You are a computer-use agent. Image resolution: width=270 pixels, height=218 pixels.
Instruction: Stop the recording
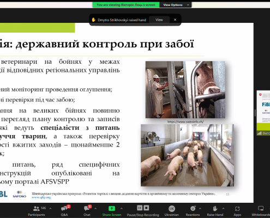point(146,208)
